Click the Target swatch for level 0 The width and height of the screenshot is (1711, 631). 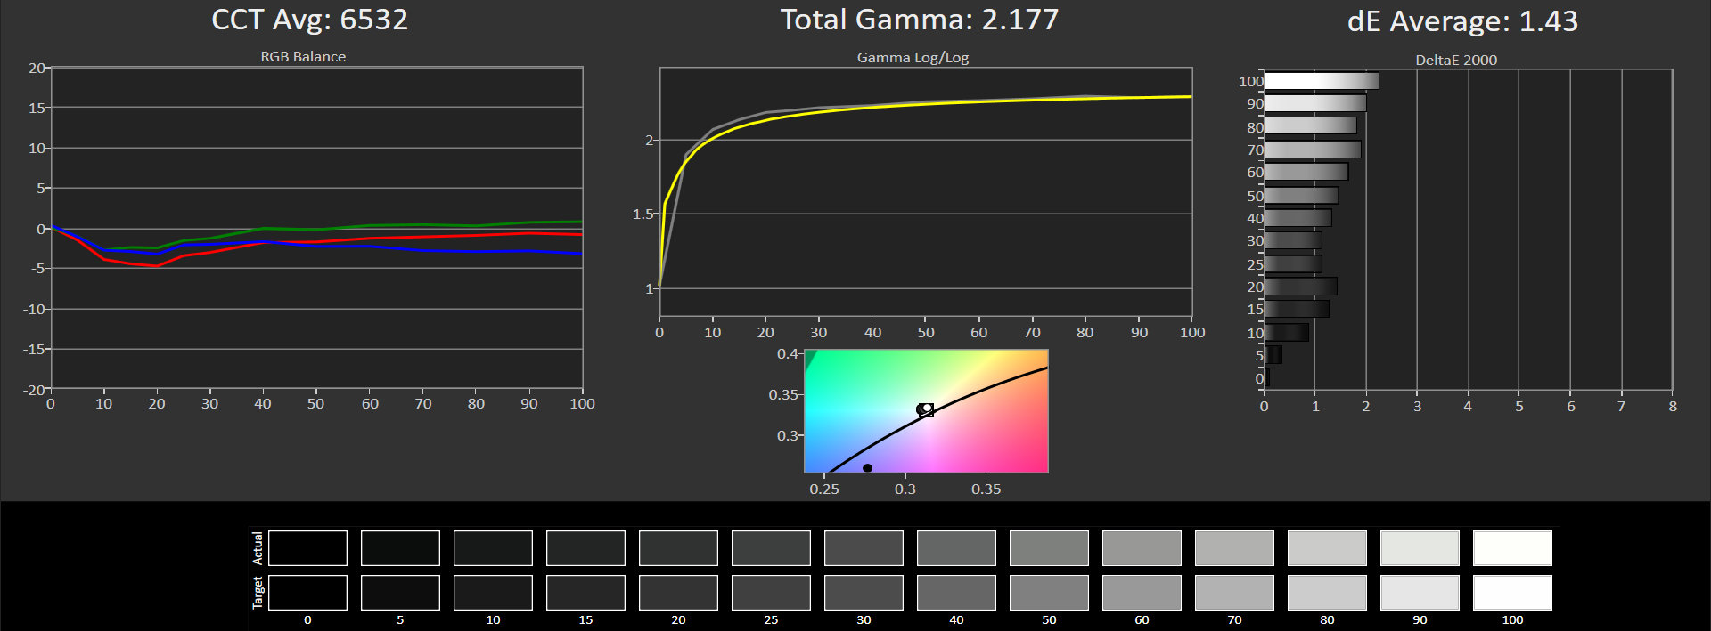pyautogui.click(x=307, y=593)
